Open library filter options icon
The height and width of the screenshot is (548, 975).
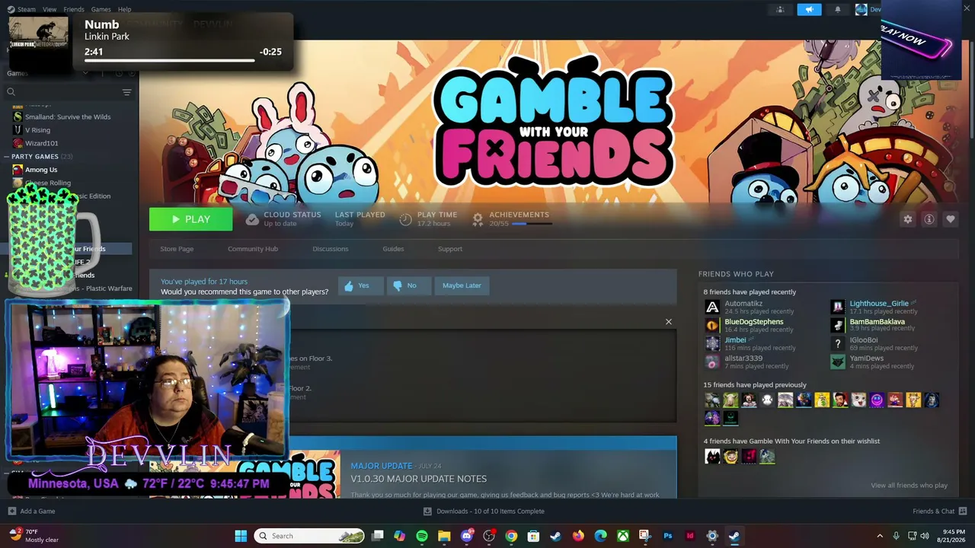point(126,92)
